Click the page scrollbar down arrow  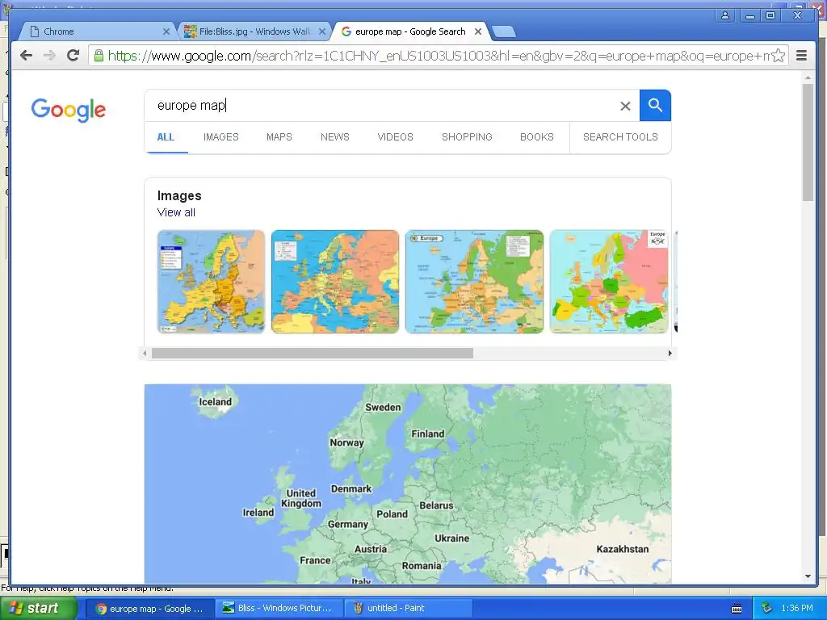pos(808,576)
